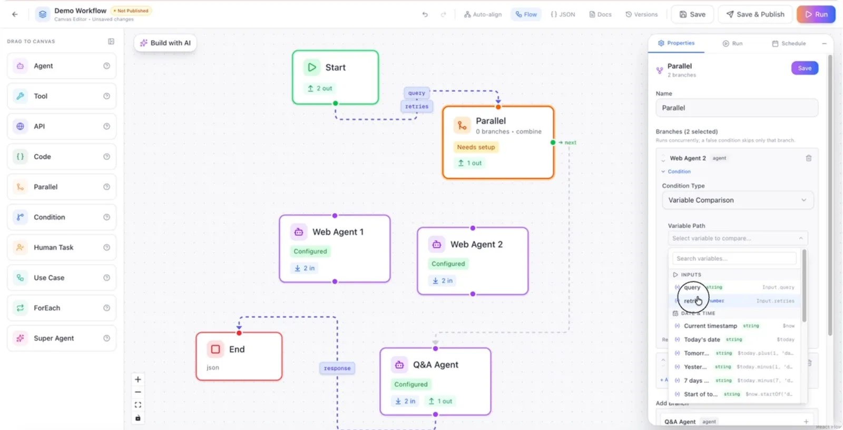This screenshot has width=843, height=430.
Task: Undo the last canvas change
Action: click(425, 14)
